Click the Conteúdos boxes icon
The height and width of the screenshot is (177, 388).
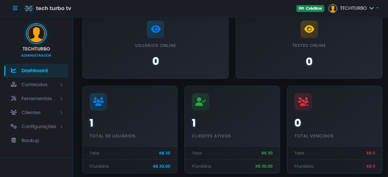coord(14,85)
